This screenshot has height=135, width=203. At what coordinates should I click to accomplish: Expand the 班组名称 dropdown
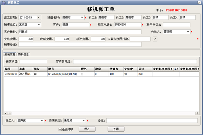click(82, 17)
